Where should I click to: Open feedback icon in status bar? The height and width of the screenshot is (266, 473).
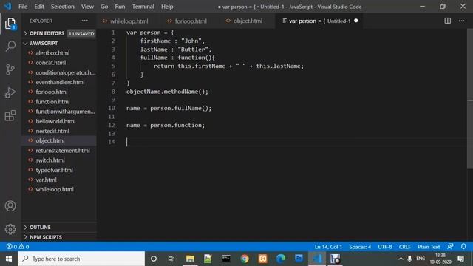tap(450, 246)
